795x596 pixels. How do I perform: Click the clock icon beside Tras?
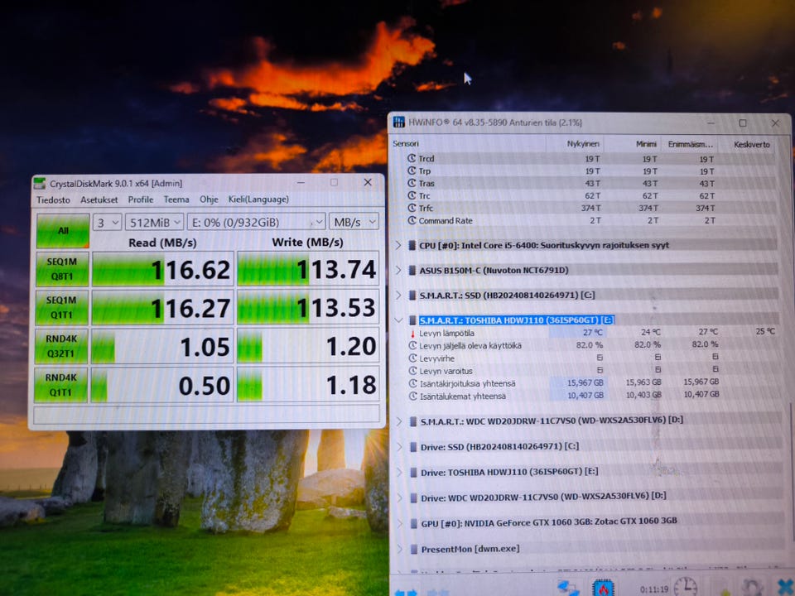click(412, 184)
